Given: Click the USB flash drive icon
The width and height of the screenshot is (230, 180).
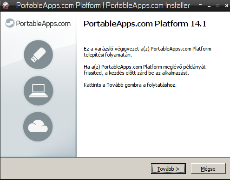Looking at the screenshot, I should [x=39, y=55].
